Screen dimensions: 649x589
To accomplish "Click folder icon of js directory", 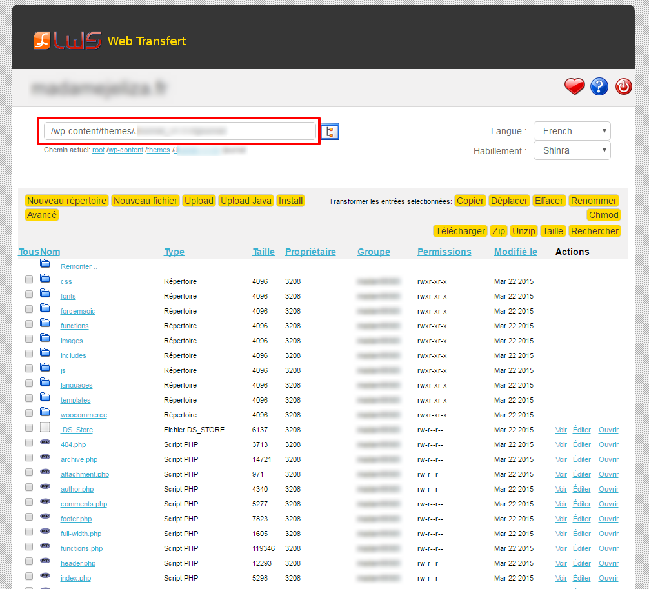I will coord(45,368).
